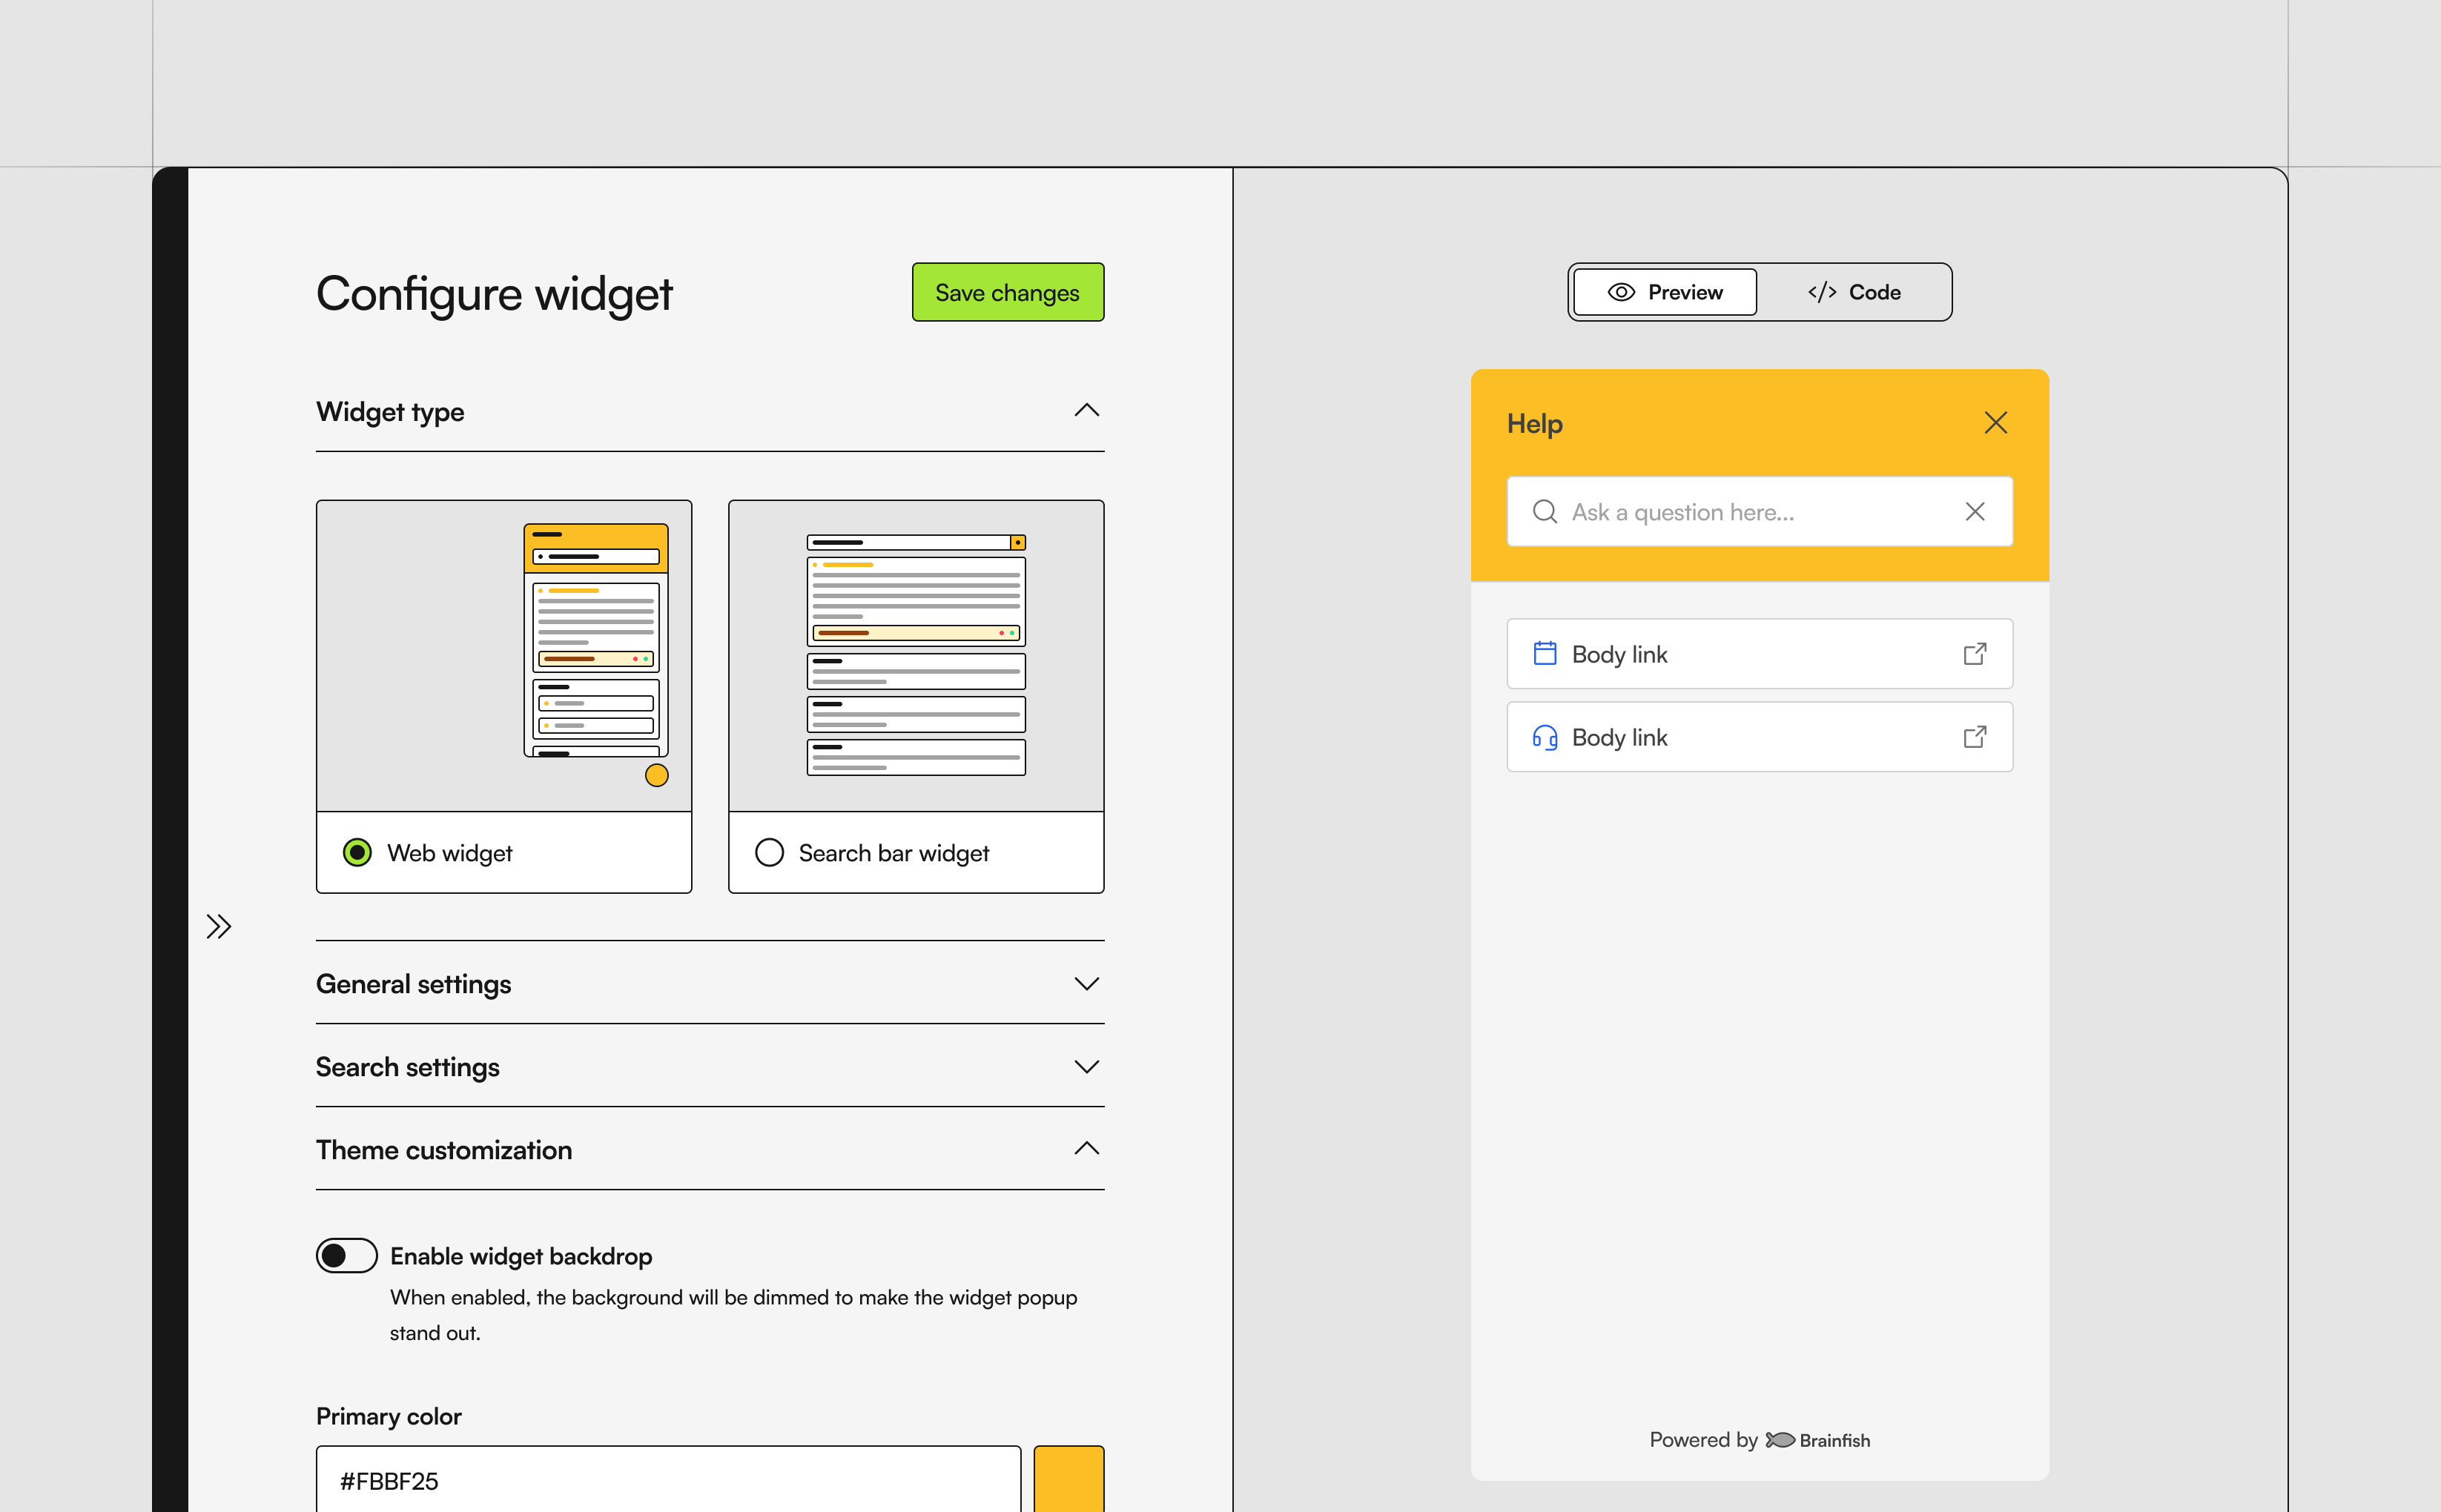Open the Body link with headset icon
The height and width of the screenshot is (1512, 2441).
[1760, 737]
